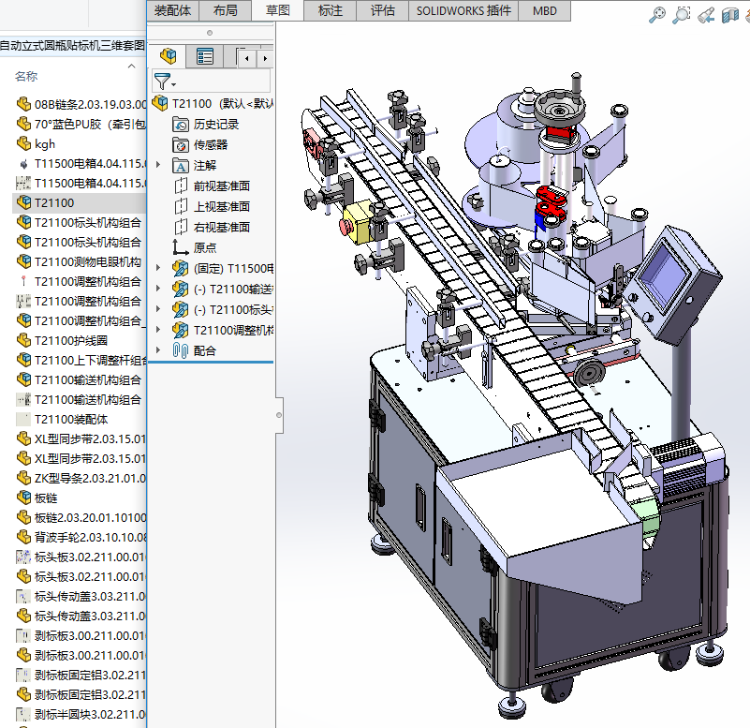Select the 传感器 sensors folder
This screenshot has height=728, width=750.
pos(210,144)
